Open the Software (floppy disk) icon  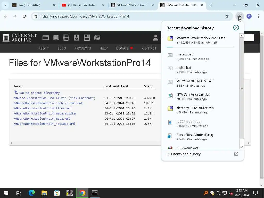[87, 38]
